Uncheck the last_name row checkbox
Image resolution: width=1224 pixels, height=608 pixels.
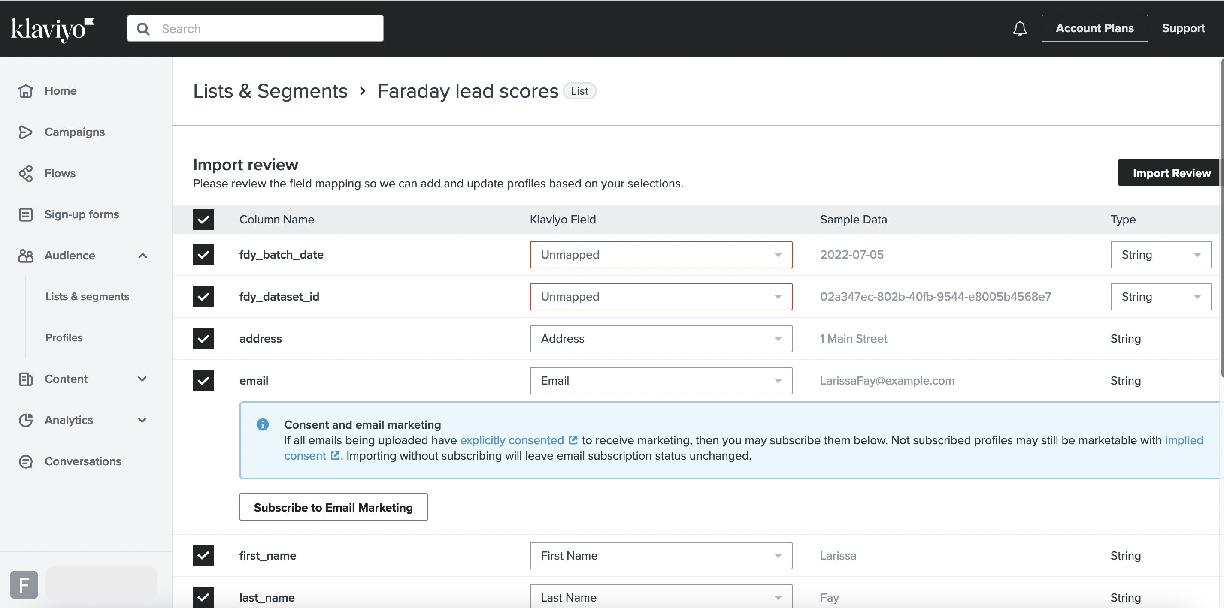coord(203,598)
